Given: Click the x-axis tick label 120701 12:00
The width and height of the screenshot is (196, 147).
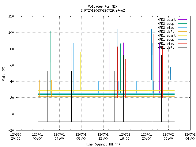Looking at the screenshot, I should 103,137.
